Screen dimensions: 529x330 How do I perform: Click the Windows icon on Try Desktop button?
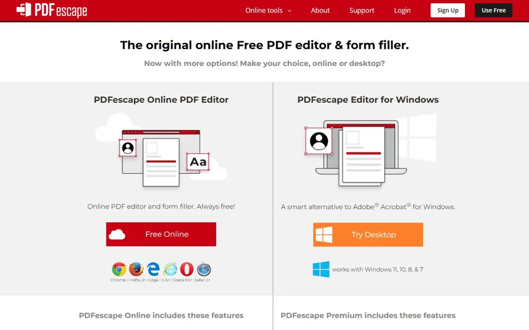[x=324, y=234]
